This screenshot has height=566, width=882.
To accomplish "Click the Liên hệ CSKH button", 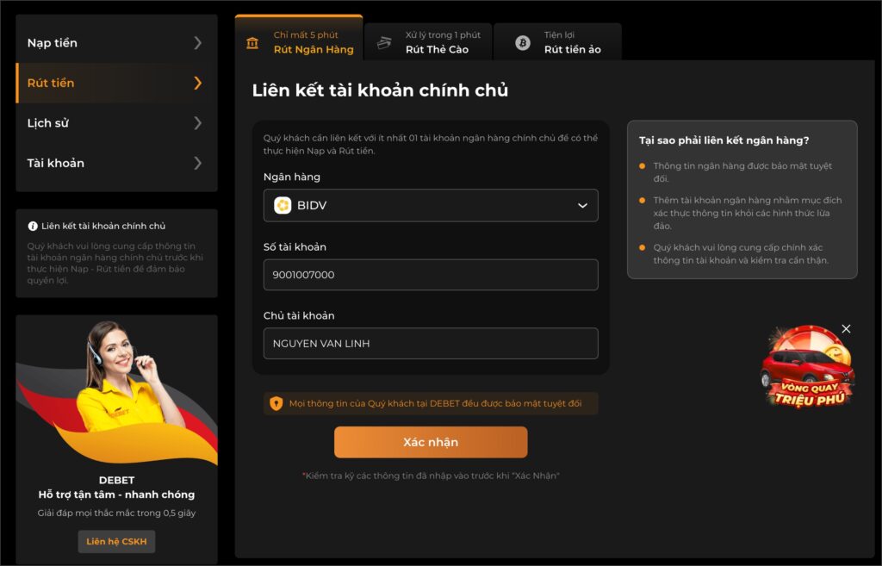I will click(x=116, y=541).
